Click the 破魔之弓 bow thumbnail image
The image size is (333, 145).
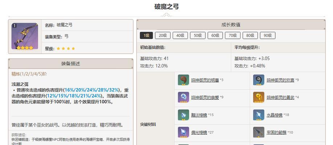(25, 36)
